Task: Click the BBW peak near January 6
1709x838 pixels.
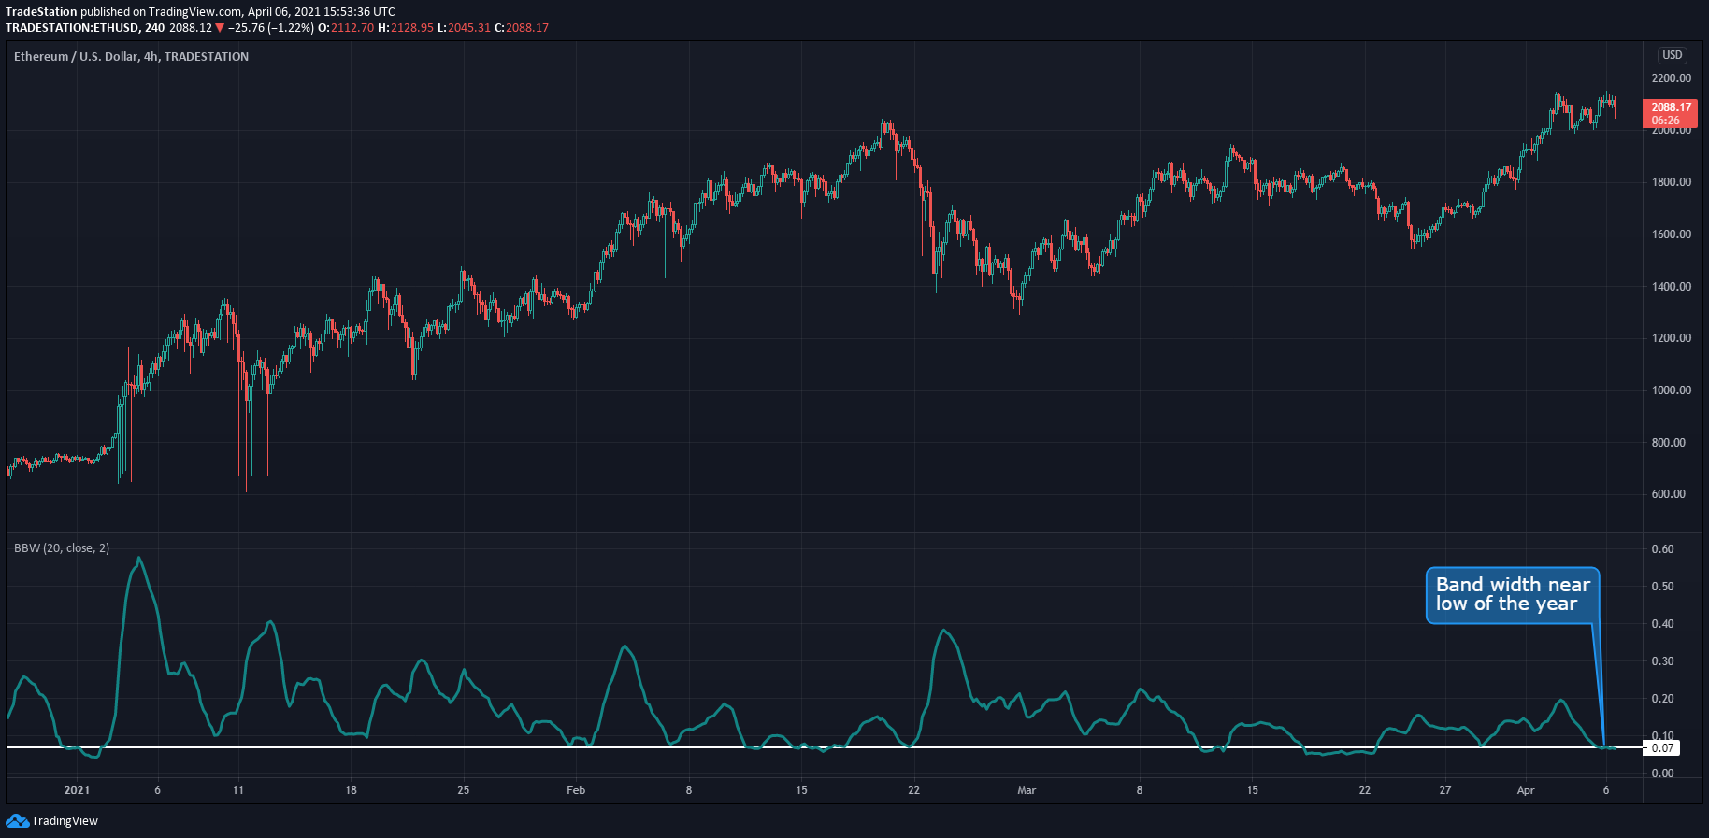Action: 139,559
